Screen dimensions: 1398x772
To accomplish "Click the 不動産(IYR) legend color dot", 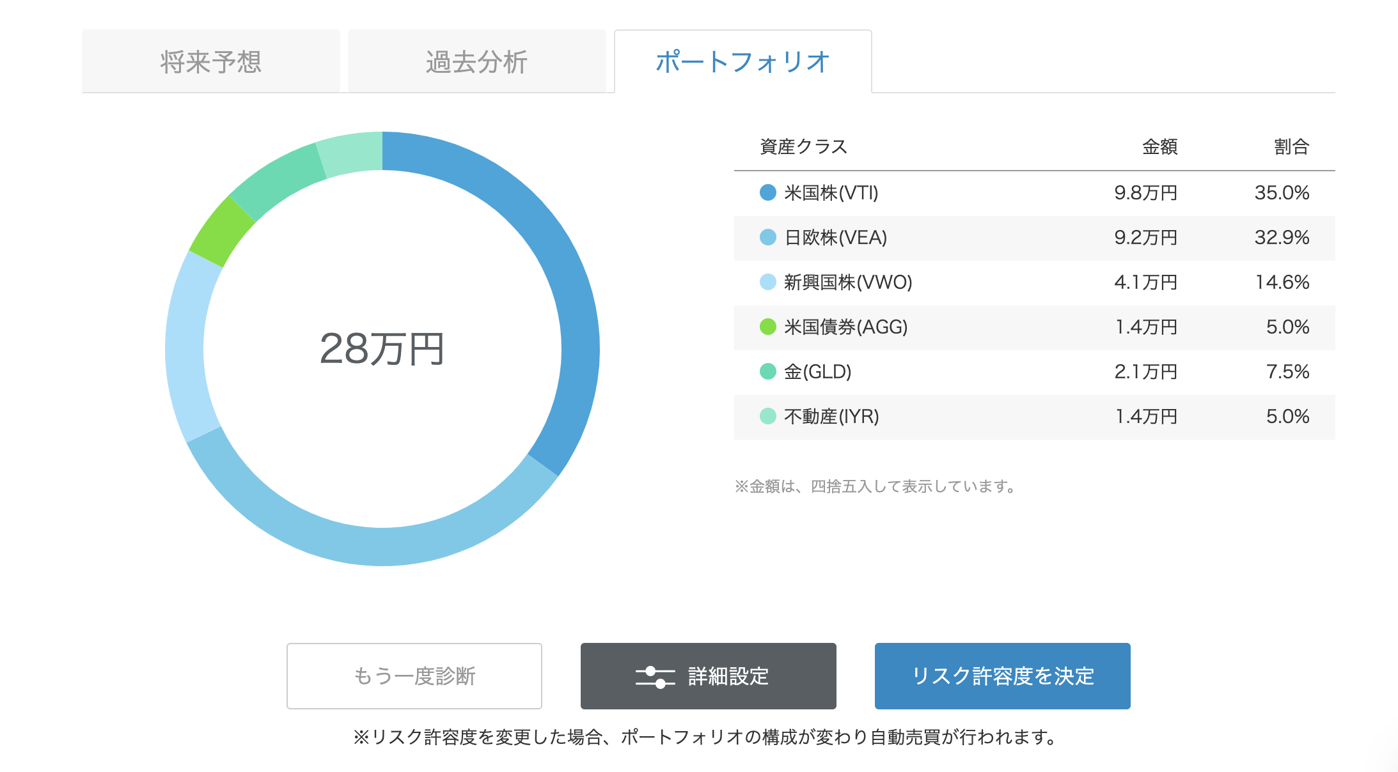I will [768, 416].
